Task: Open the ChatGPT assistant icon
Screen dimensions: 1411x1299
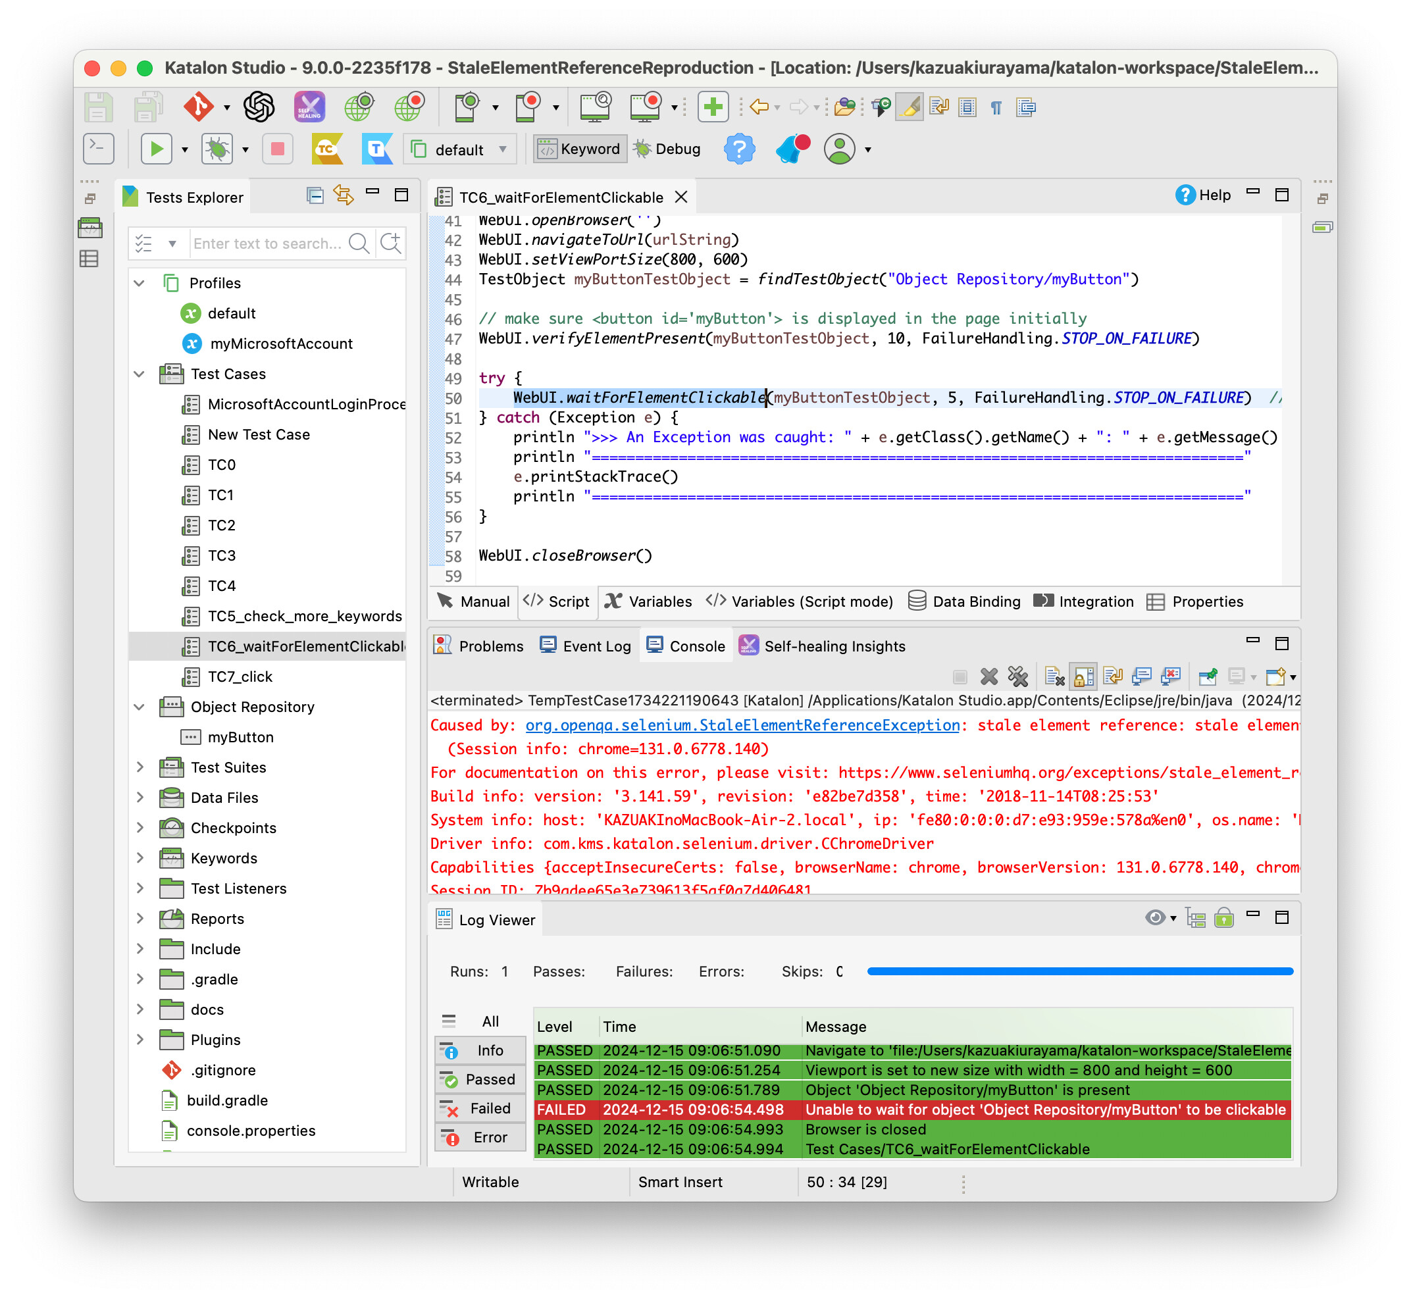Action: [x=259, y=107]
